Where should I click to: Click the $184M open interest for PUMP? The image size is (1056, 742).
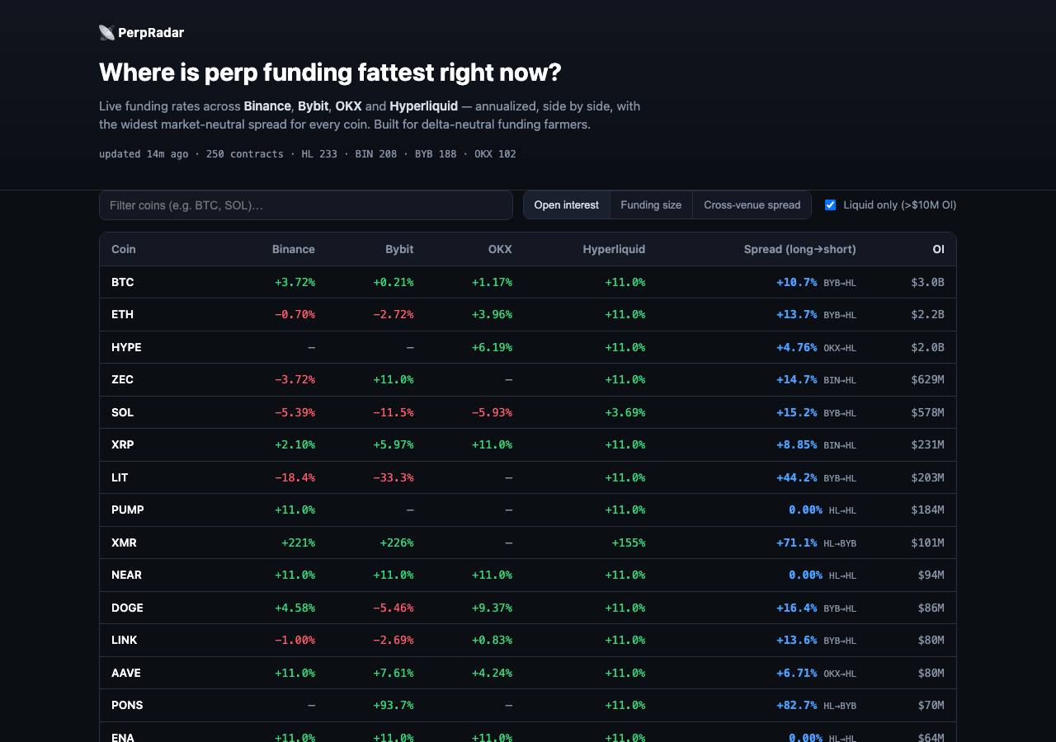(927, 510)
